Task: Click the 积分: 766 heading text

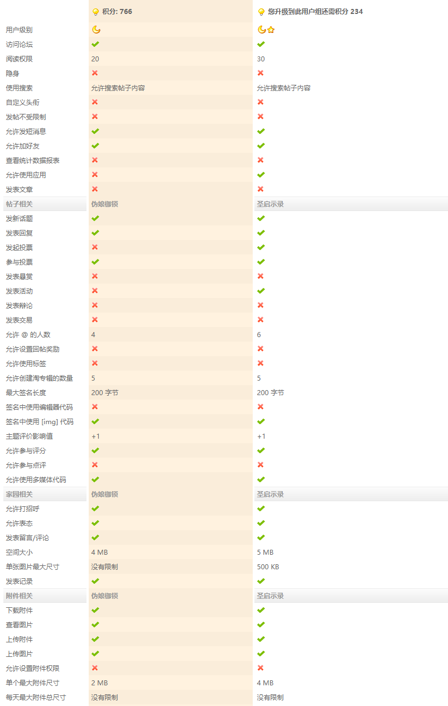Action: tap(117, 12)
